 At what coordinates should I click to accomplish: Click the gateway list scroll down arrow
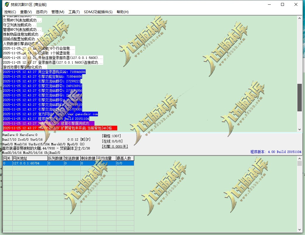pyautogui.click(x=299, y=230)
